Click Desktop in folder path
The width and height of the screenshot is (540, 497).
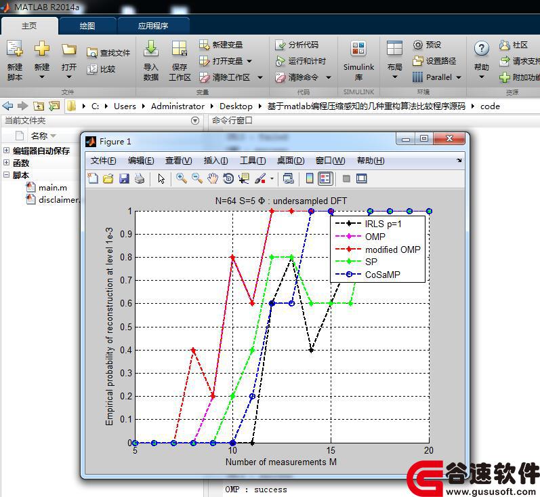pos(236,106)
